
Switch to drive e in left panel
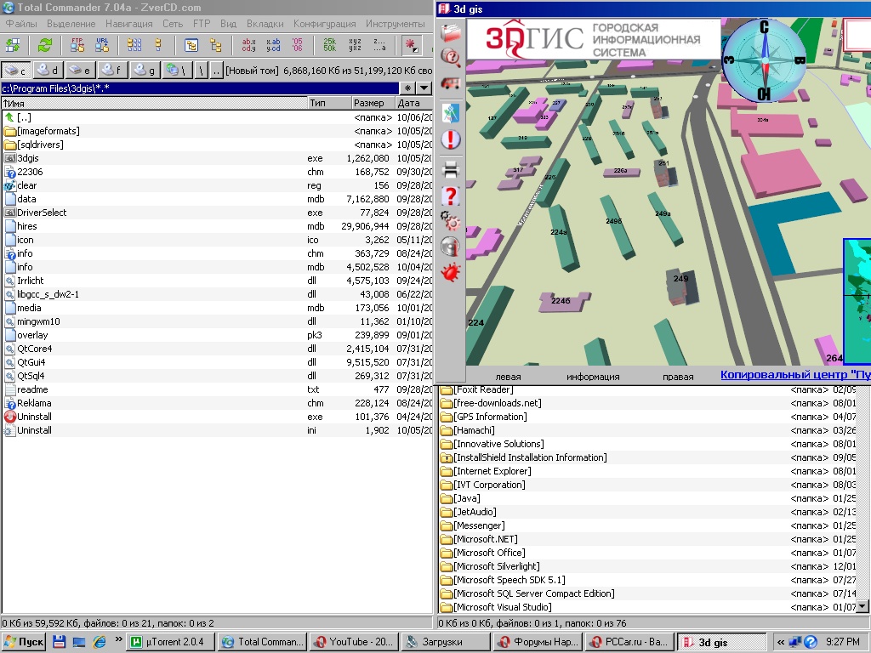coord(81,71)
